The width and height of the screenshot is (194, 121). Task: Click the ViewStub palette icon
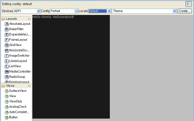coord(7,102)
